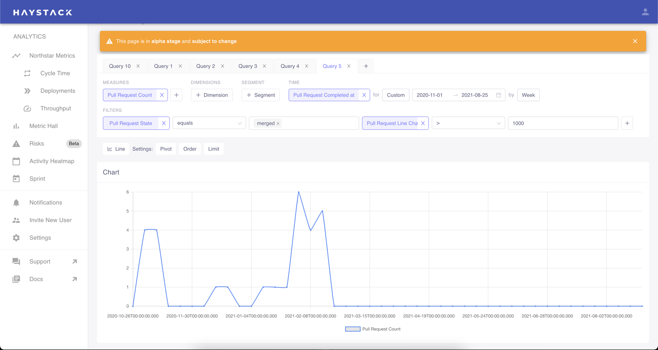Open the Throughput gauge icon
Image resolution: width=658 pixels, height=350 pixels.
click(28, 108)
